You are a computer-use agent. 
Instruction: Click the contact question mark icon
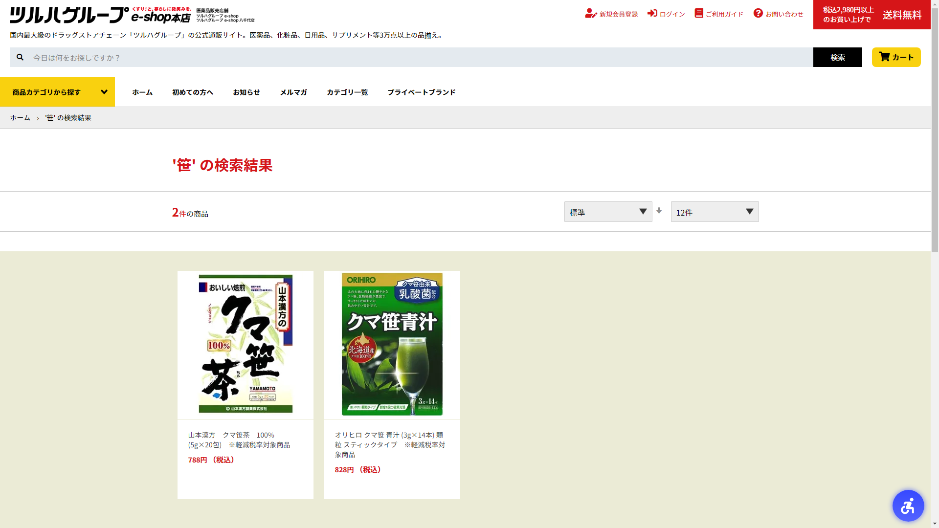[758, 13]
